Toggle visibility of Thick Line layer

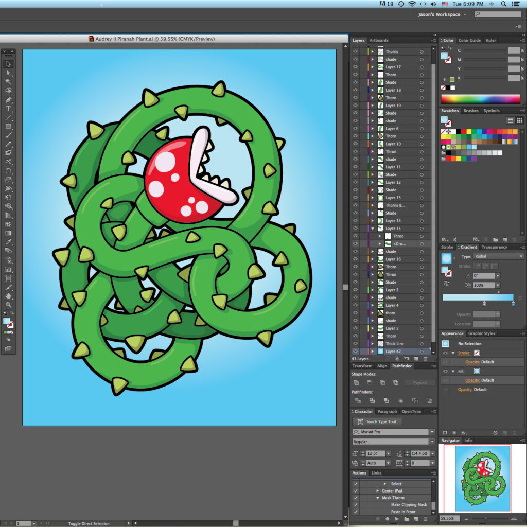point(355,344)
